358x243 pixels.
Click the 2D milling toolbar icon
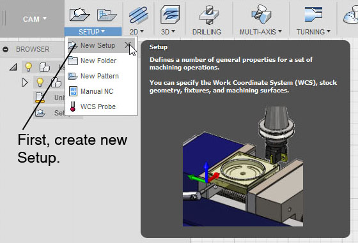click(138, 15)
